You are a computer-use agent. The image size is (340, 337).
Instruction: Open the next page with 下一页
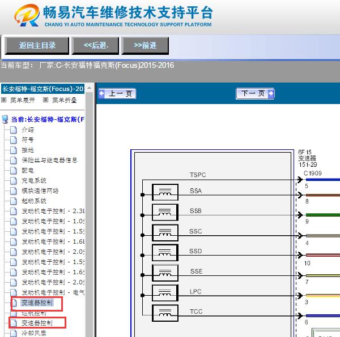[x=255, y=94]
